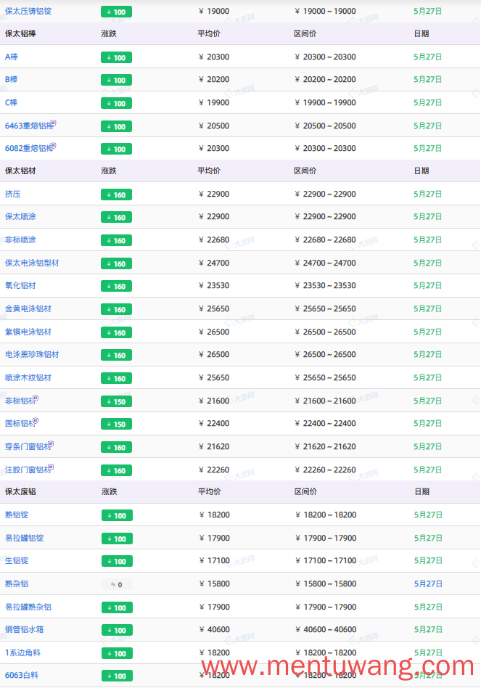This screenshot has height=688, width=481.
Task: Click the ↓100 badge in 铜管铝水箱 row
Action: (x=117, y=630)
